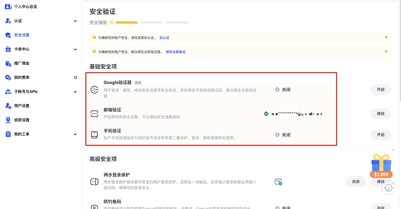Open the $2,800 gift box promotion

(x=381, y=165)
